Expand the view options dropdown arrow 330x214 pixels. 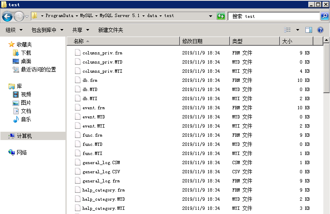click(x=297, y=30)
